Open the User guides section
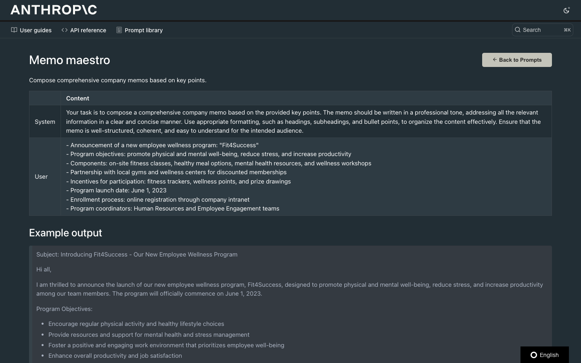The image size is (581, 363). click(x=36, y=30)
